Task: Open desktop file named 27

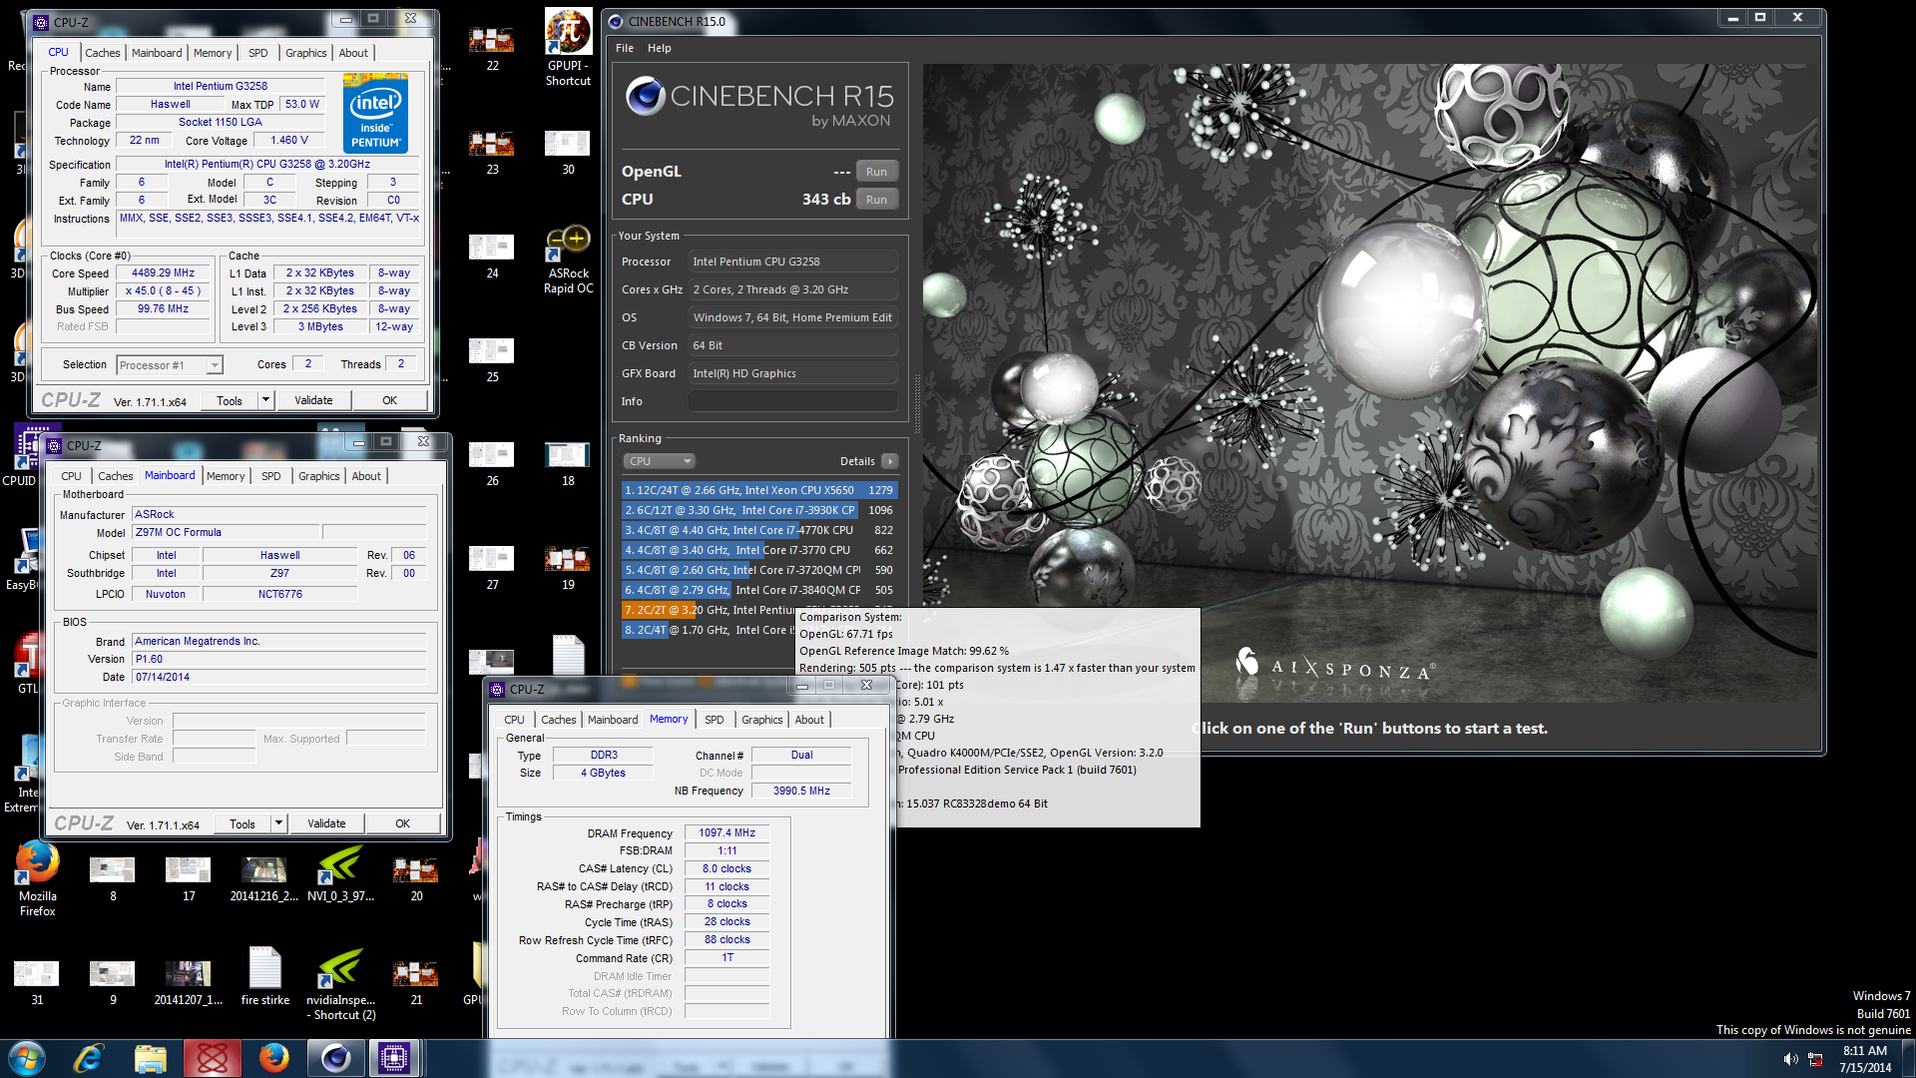Action: [492, 567]
